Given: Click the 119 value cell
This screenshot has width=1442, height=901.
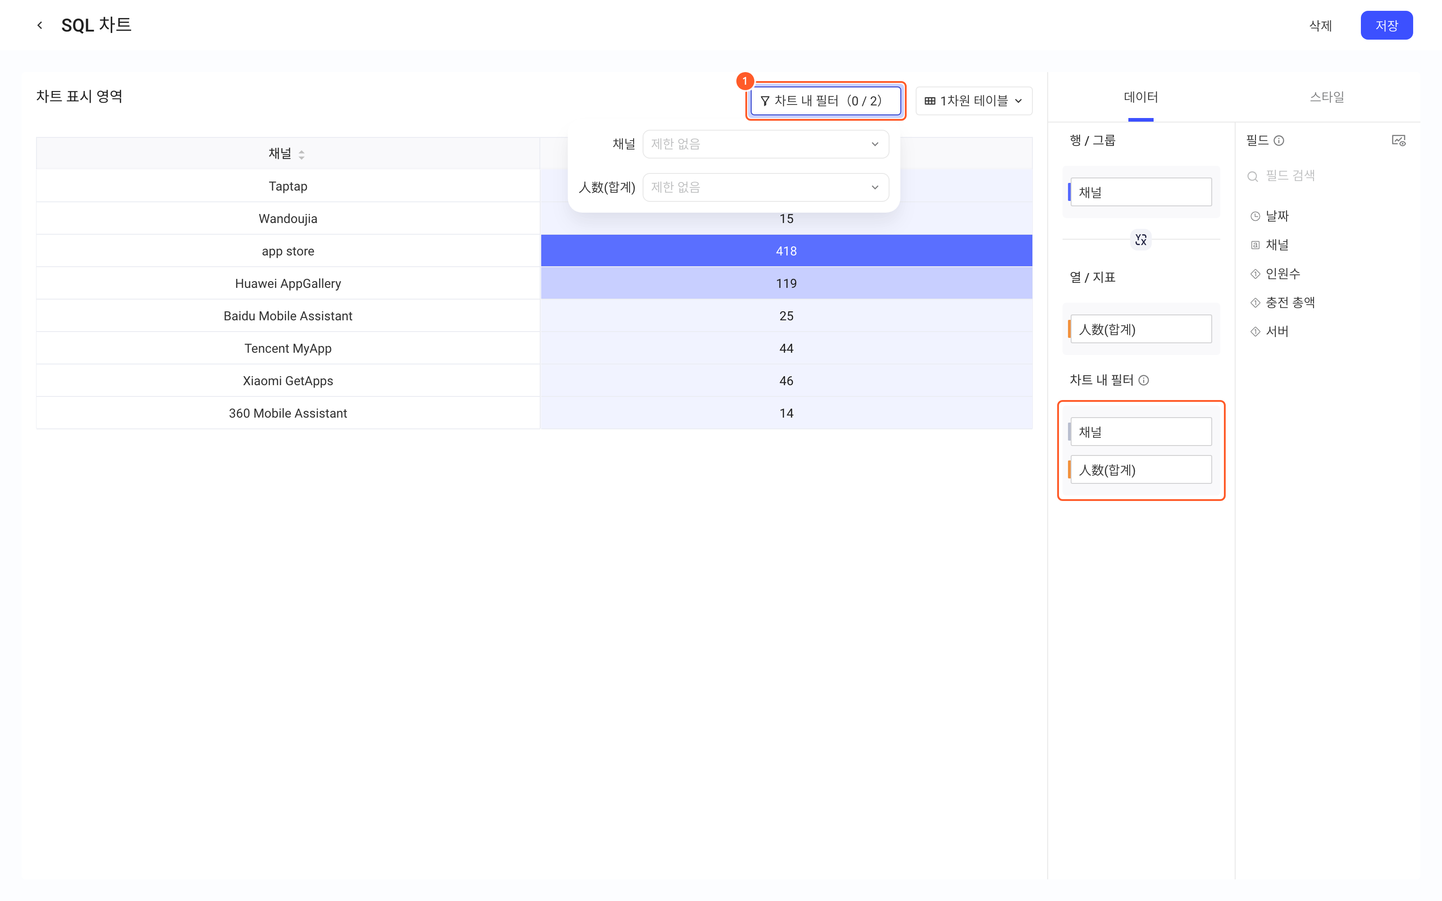Looking at the screenshot, I should (786, 284).
